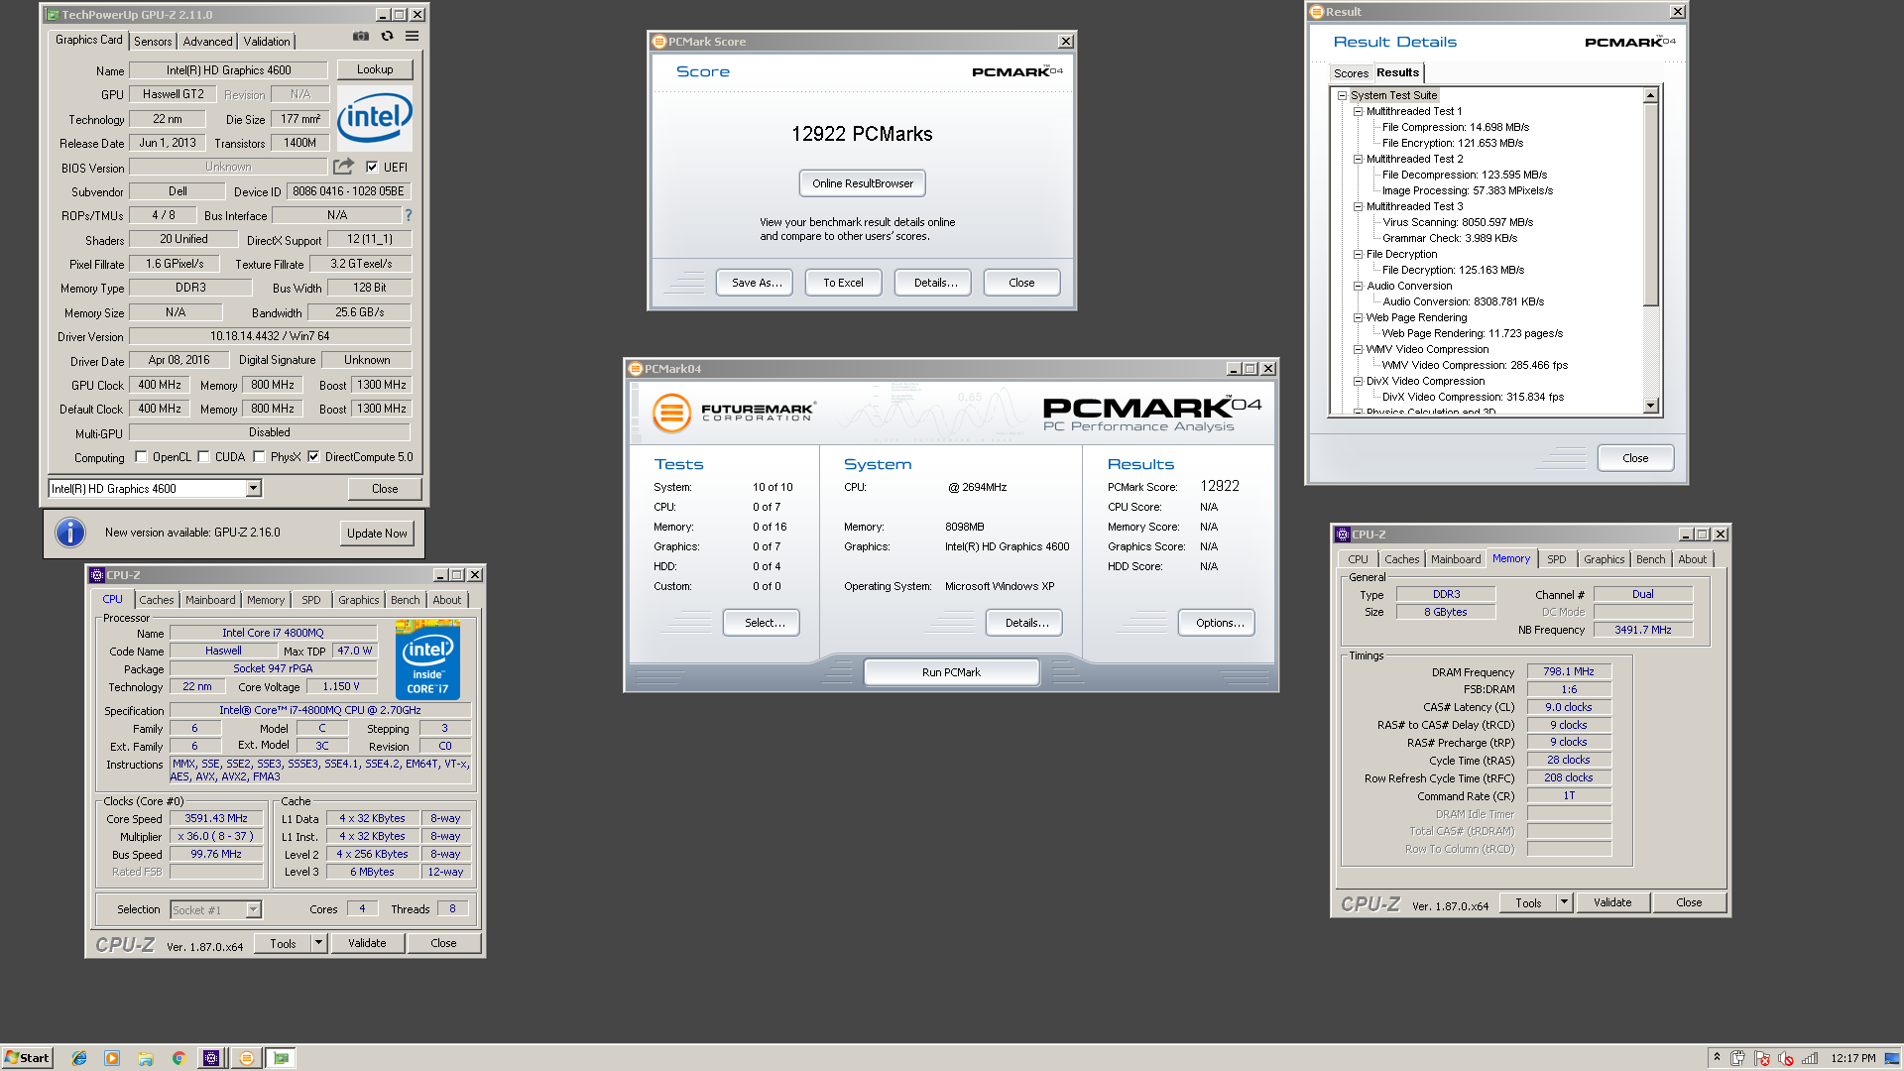Image resolution: width=1904 pixels, height=1071 pixels.
Task: Open Scores tab in Result Details
Action: [x=1351, y=73]
